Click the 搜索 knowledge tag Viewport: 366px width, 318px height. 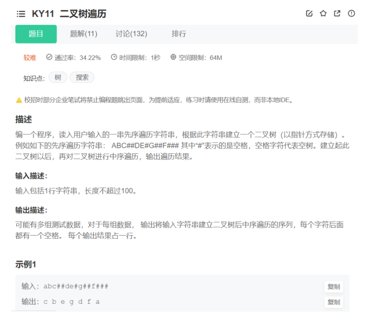82,77
